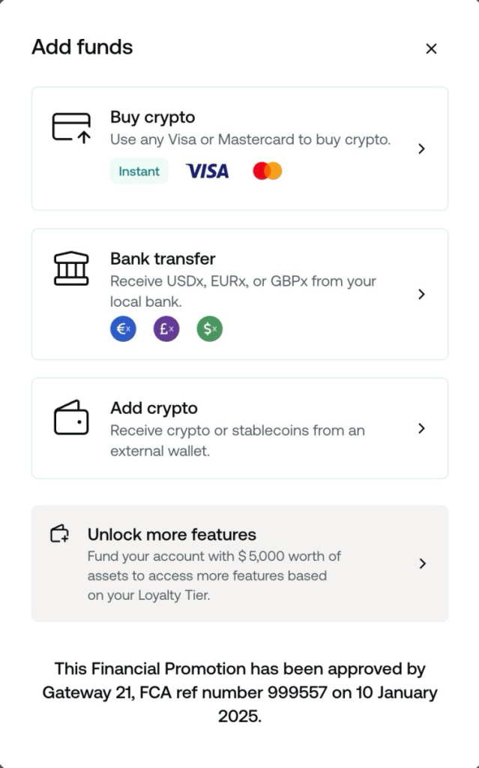Click the green USDx coin icon
Viewport: 479px width, 768px height.
tap(210, 328)
